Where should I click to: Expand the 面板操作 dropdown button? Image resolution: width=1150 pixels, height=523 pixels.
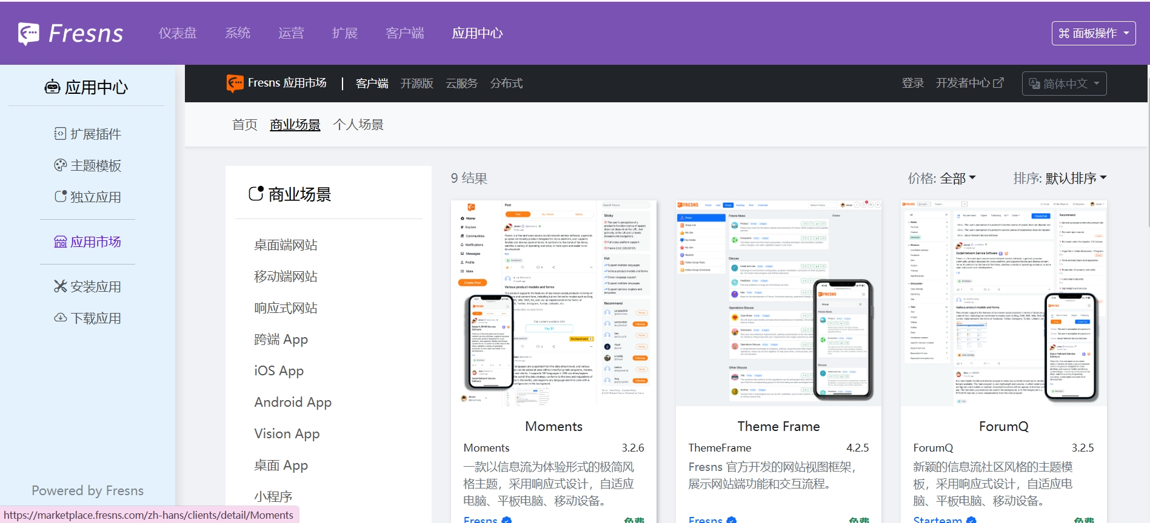1093,33
